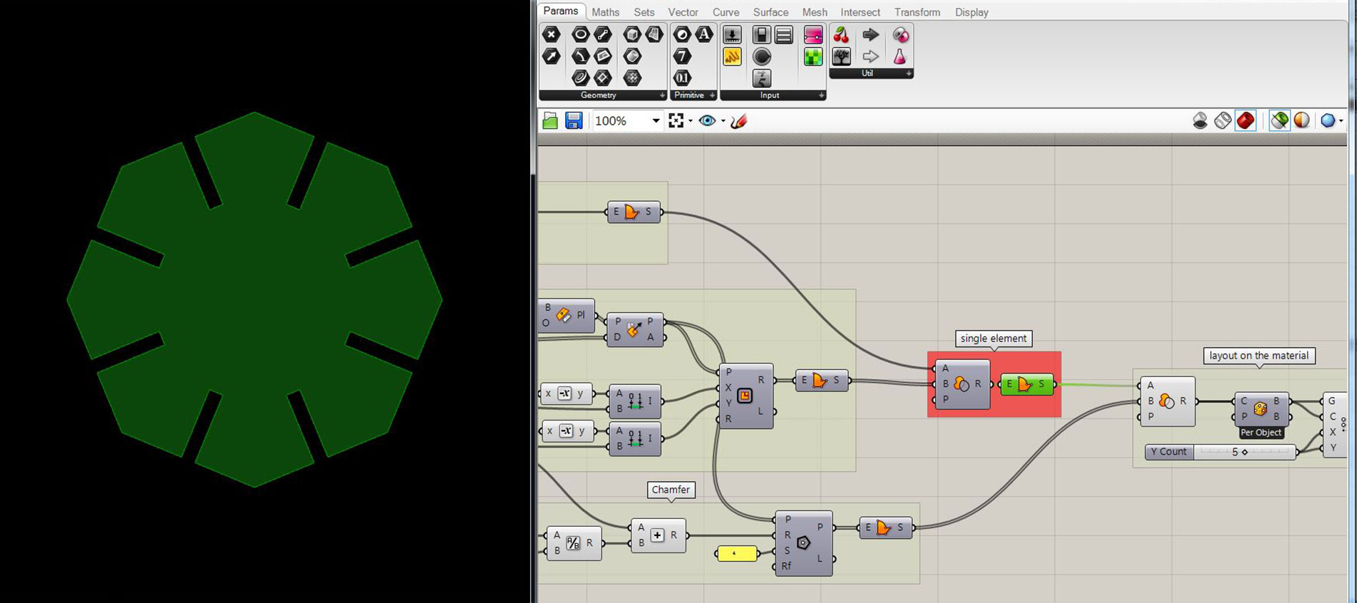The width and height of the screenshot is (1357, 603).
Task: Open a file with the green folder icon
Action: tap(550, 120)
